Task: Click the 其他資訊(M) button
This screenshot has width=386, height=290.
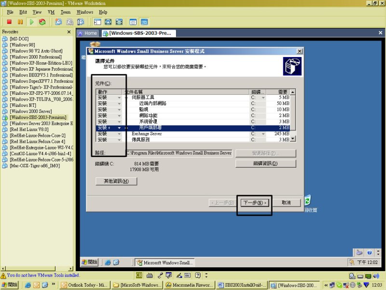Action: [x=116, y=181]
